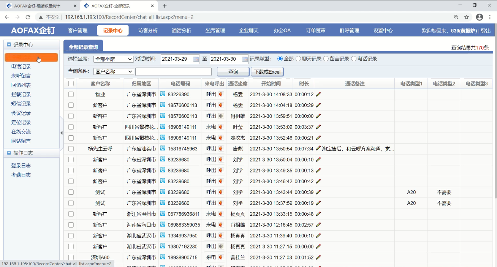The image size is (497, 267).
Task: Click pencil icon on 物业 record row
Action: click(318, 94)
